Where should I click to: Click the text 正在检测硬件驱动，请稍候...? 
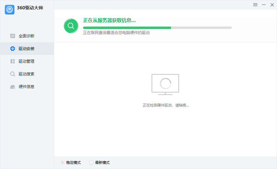(166, 105)
